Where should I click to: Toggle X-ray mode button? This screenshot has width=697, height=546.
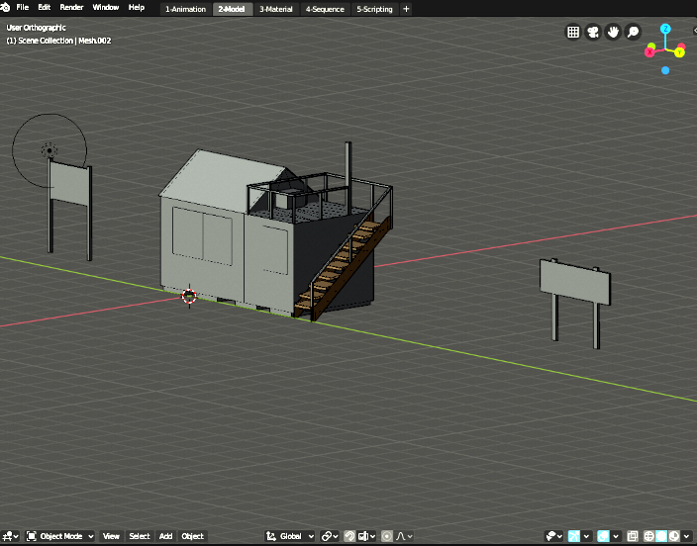click(632, 536)
